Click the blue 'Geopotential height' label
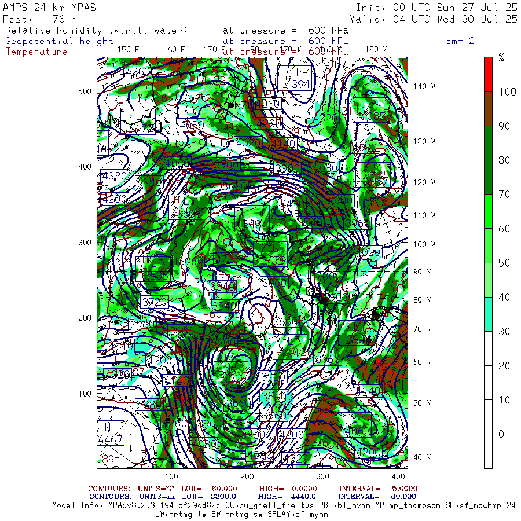 click(59, 41)
